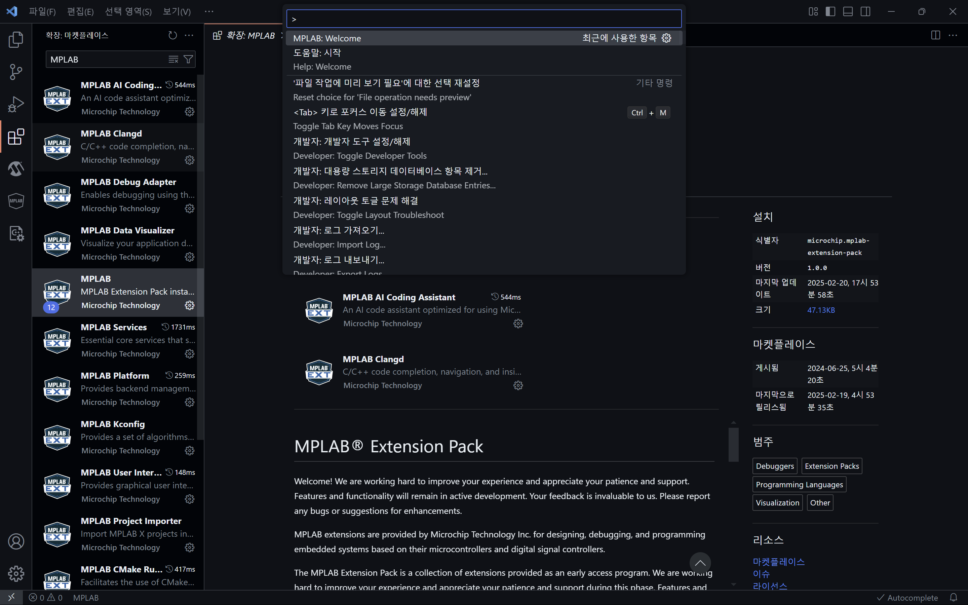Viewport: 968px width, 605px height.
Task: Toggle secondary side bar visibility
Action: pyautogui.click(x=865, y=12)
